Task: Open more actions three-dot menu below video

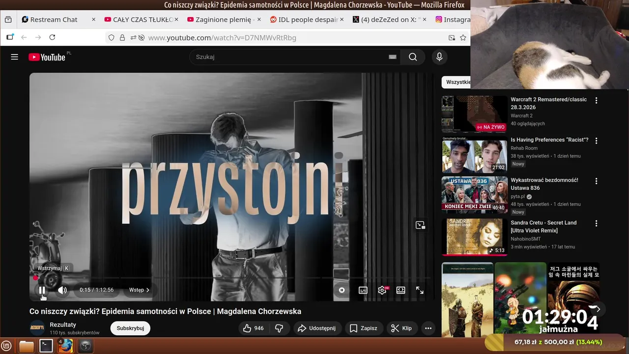Action: click(x=428, y=328)
